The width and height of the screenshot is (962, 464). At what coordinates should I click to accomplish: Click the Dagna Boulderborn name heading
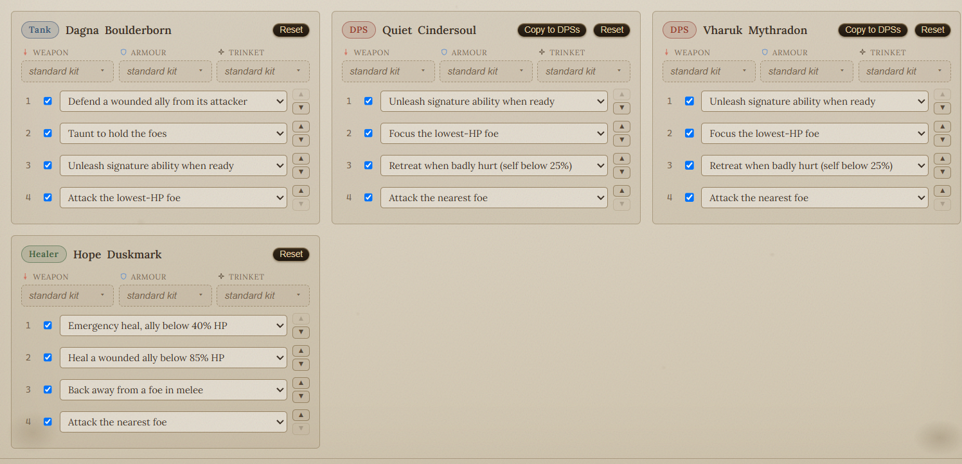(118, 30)
